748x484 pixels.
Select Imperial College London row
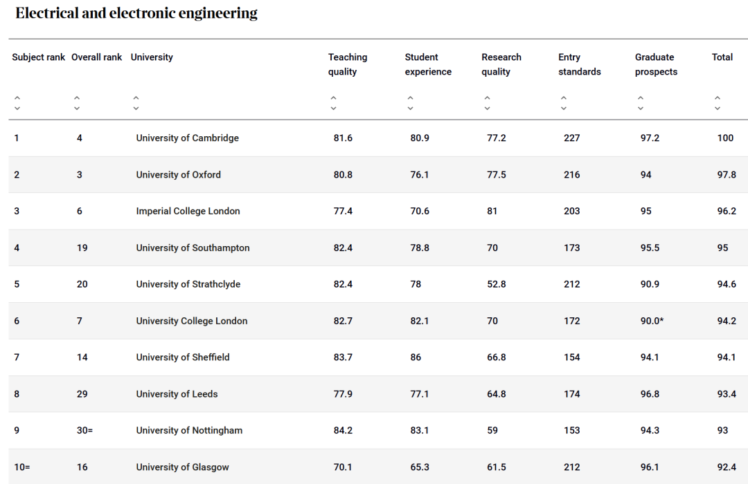tap(378, 211)
